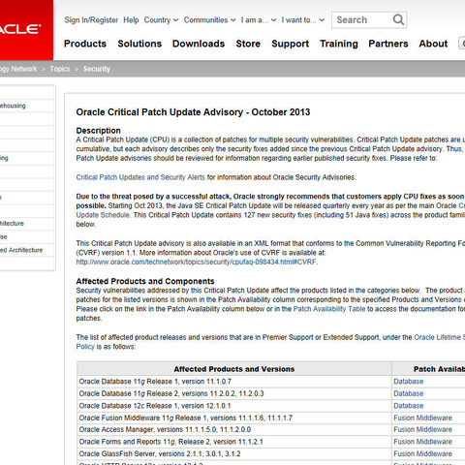Open the Solutions menu
Image resolution: width=465 pixels, height=465 pixels.
139,44
